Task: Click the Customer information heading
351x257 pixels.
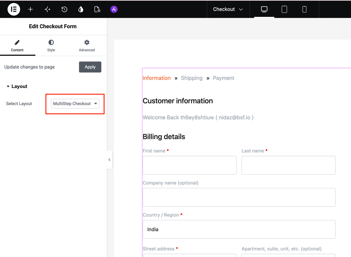Action: [x=178, y=101]
